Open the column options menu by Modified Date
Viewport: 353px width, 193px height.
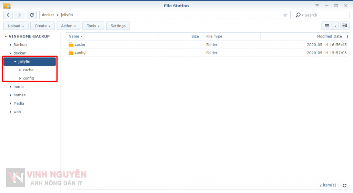point(347,36)
